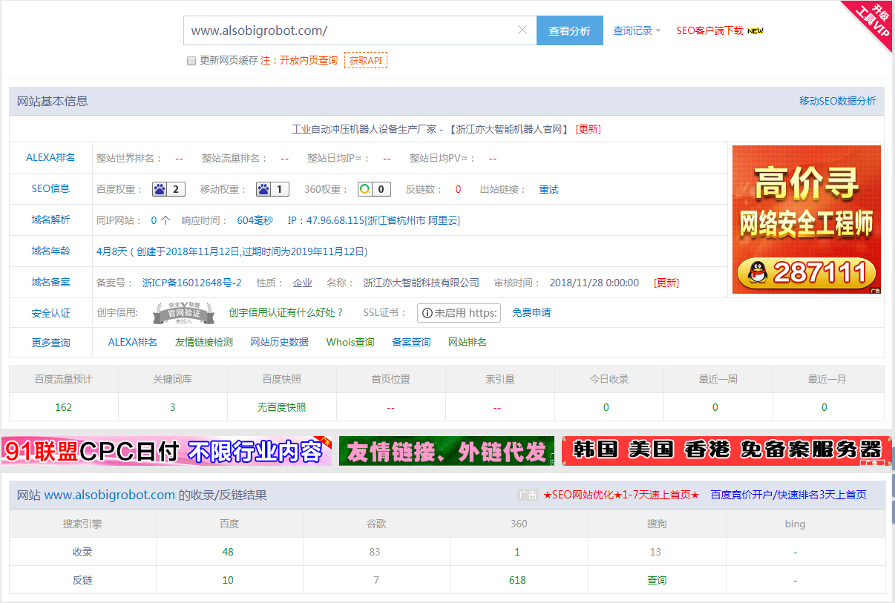The image size is (895, 603).
Task: Click the mobile weight paw icon showing 1
Action: tap(263, 188)
